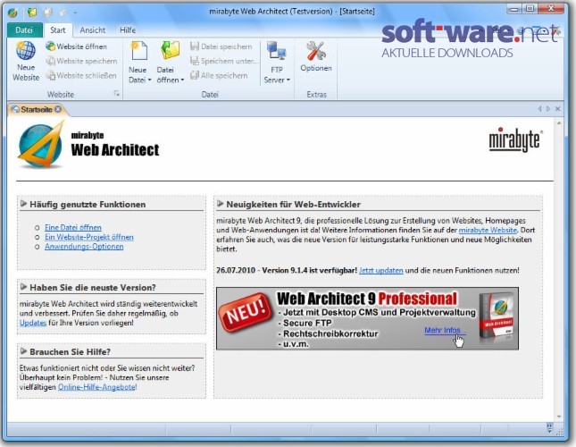Screen dimensions: 576x447
Task: Visit the mirabyte Website link
Action: coord(488,230)
